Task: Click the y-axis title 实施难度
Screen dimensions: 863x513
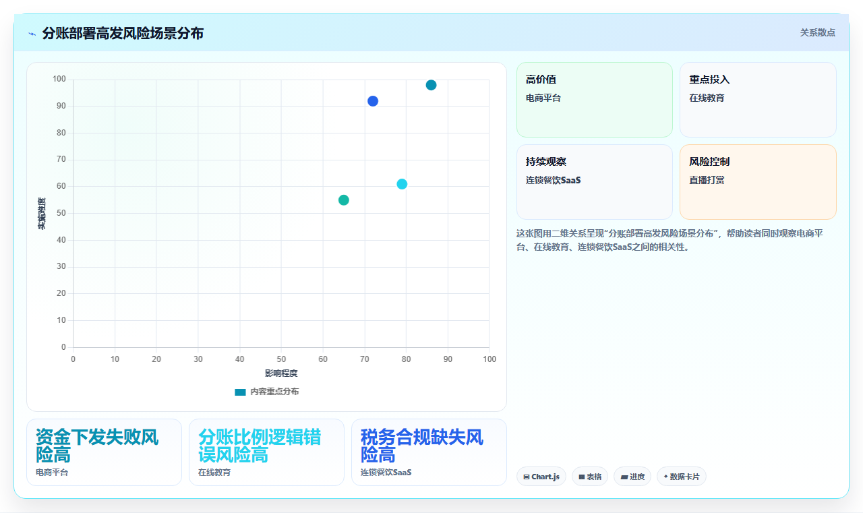Action: pyautogui.click(x=41, y=213)
